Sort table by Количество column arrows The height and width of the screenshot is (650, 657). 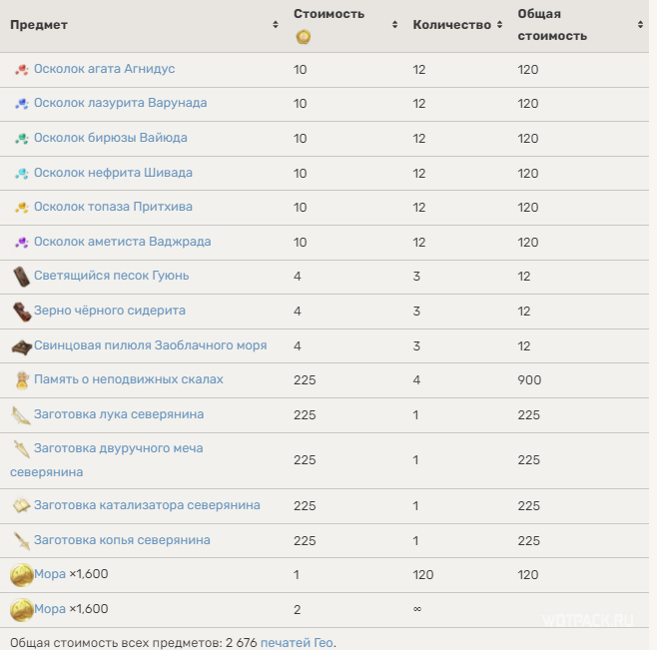click(499, 25)
